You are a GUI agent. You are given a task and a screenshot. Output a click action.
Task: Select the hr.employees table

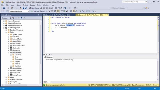pos(17,75)
